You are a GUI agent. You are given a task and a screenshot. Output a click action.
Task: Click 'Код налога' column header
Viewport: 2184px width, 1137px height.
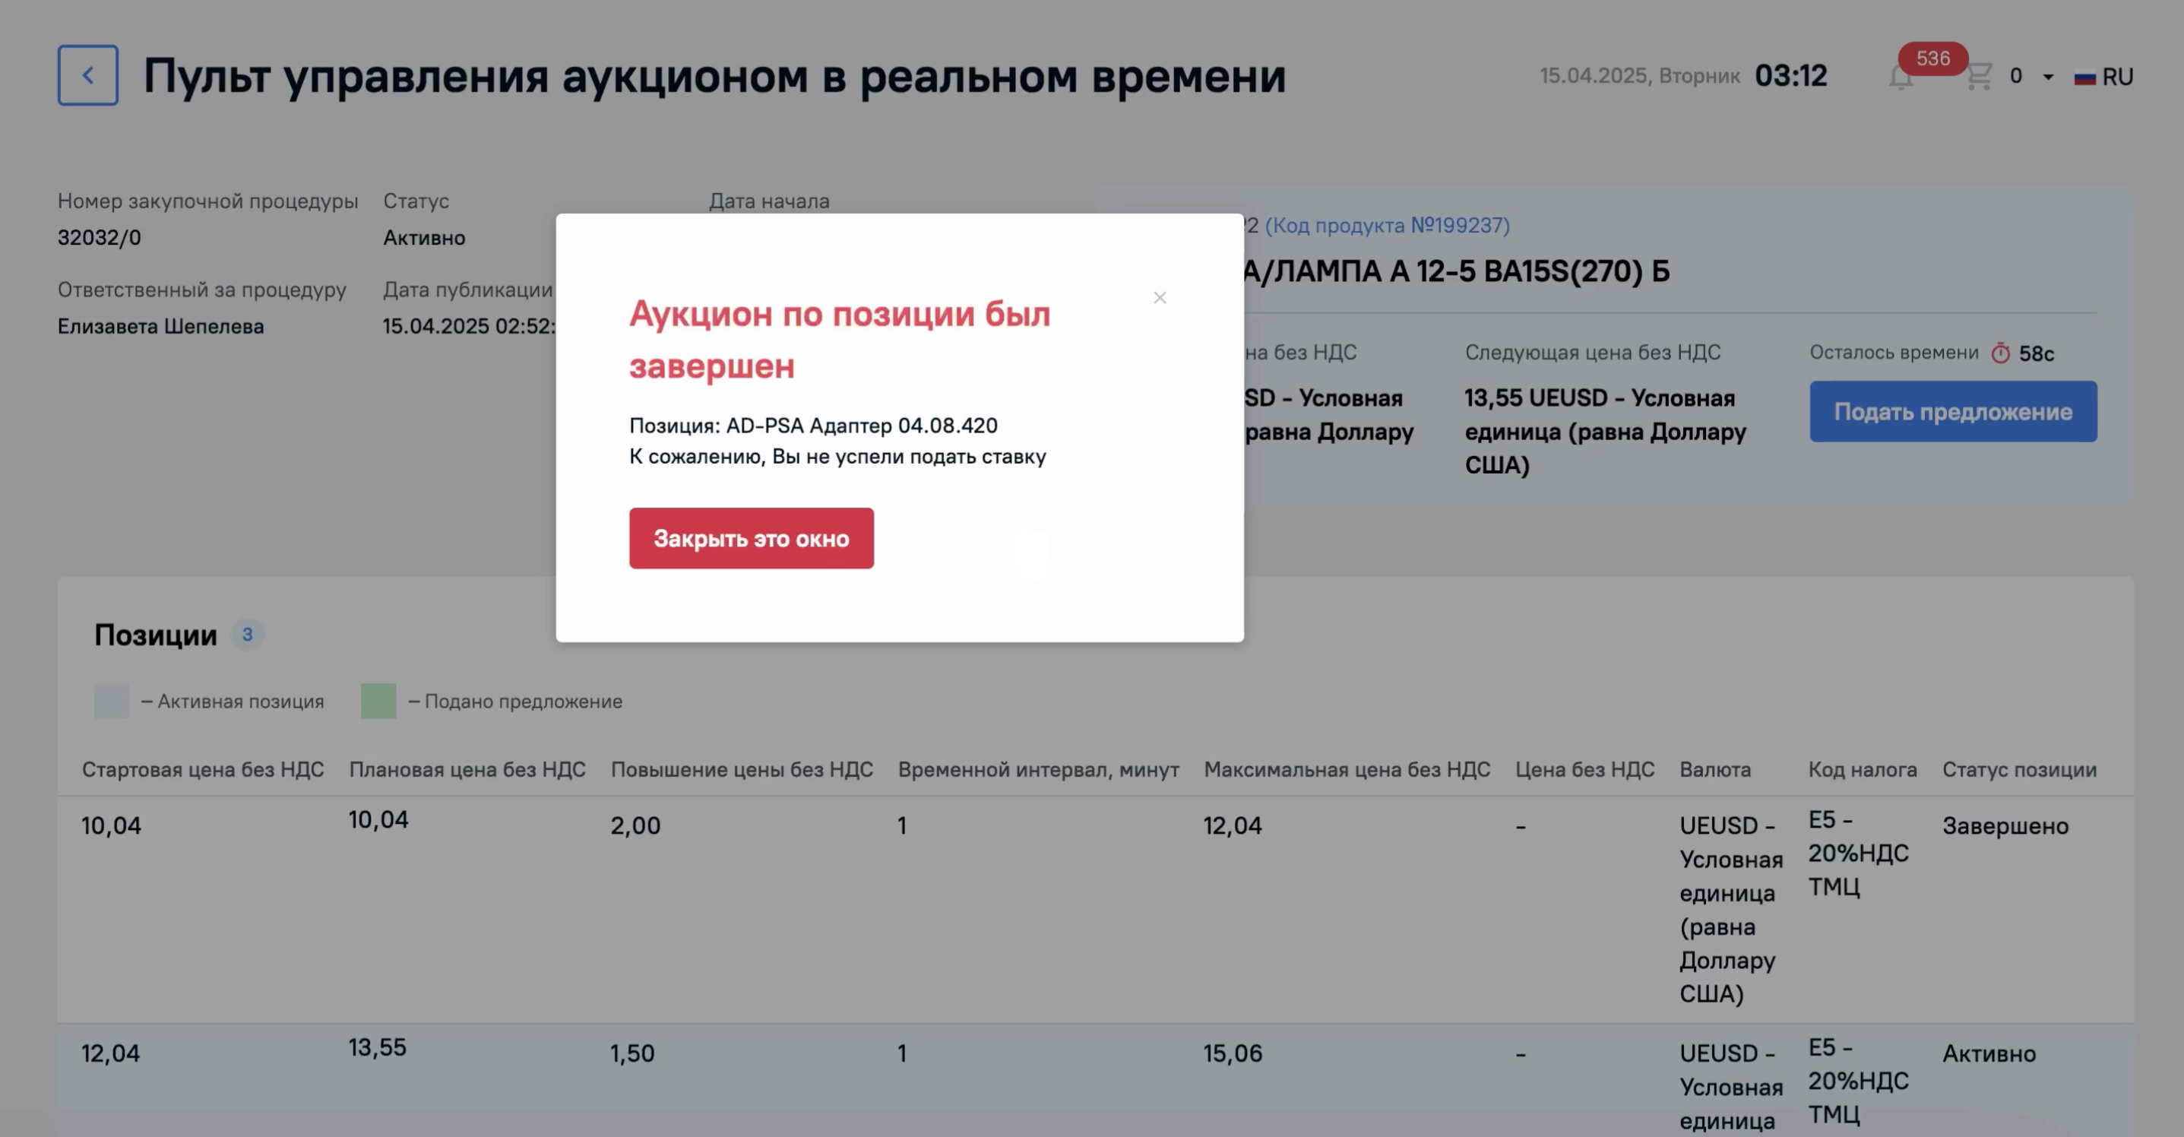click(1863, 770)
